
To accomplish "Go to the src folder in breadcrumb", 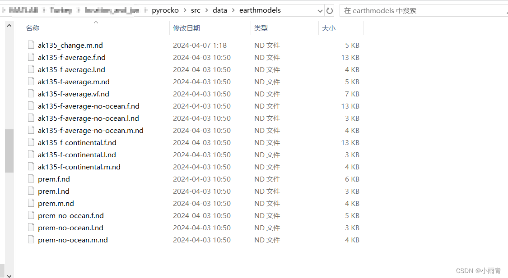I will tap(196, 10).
